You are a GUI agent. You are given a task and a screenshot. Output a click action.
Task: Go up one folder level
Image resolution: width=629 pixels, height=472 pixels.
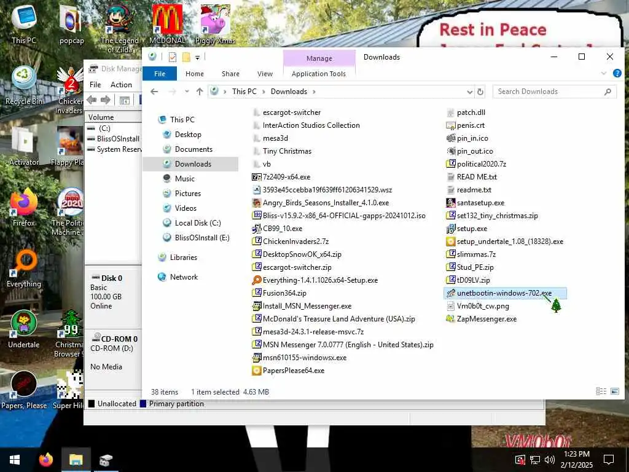point(200,92)
